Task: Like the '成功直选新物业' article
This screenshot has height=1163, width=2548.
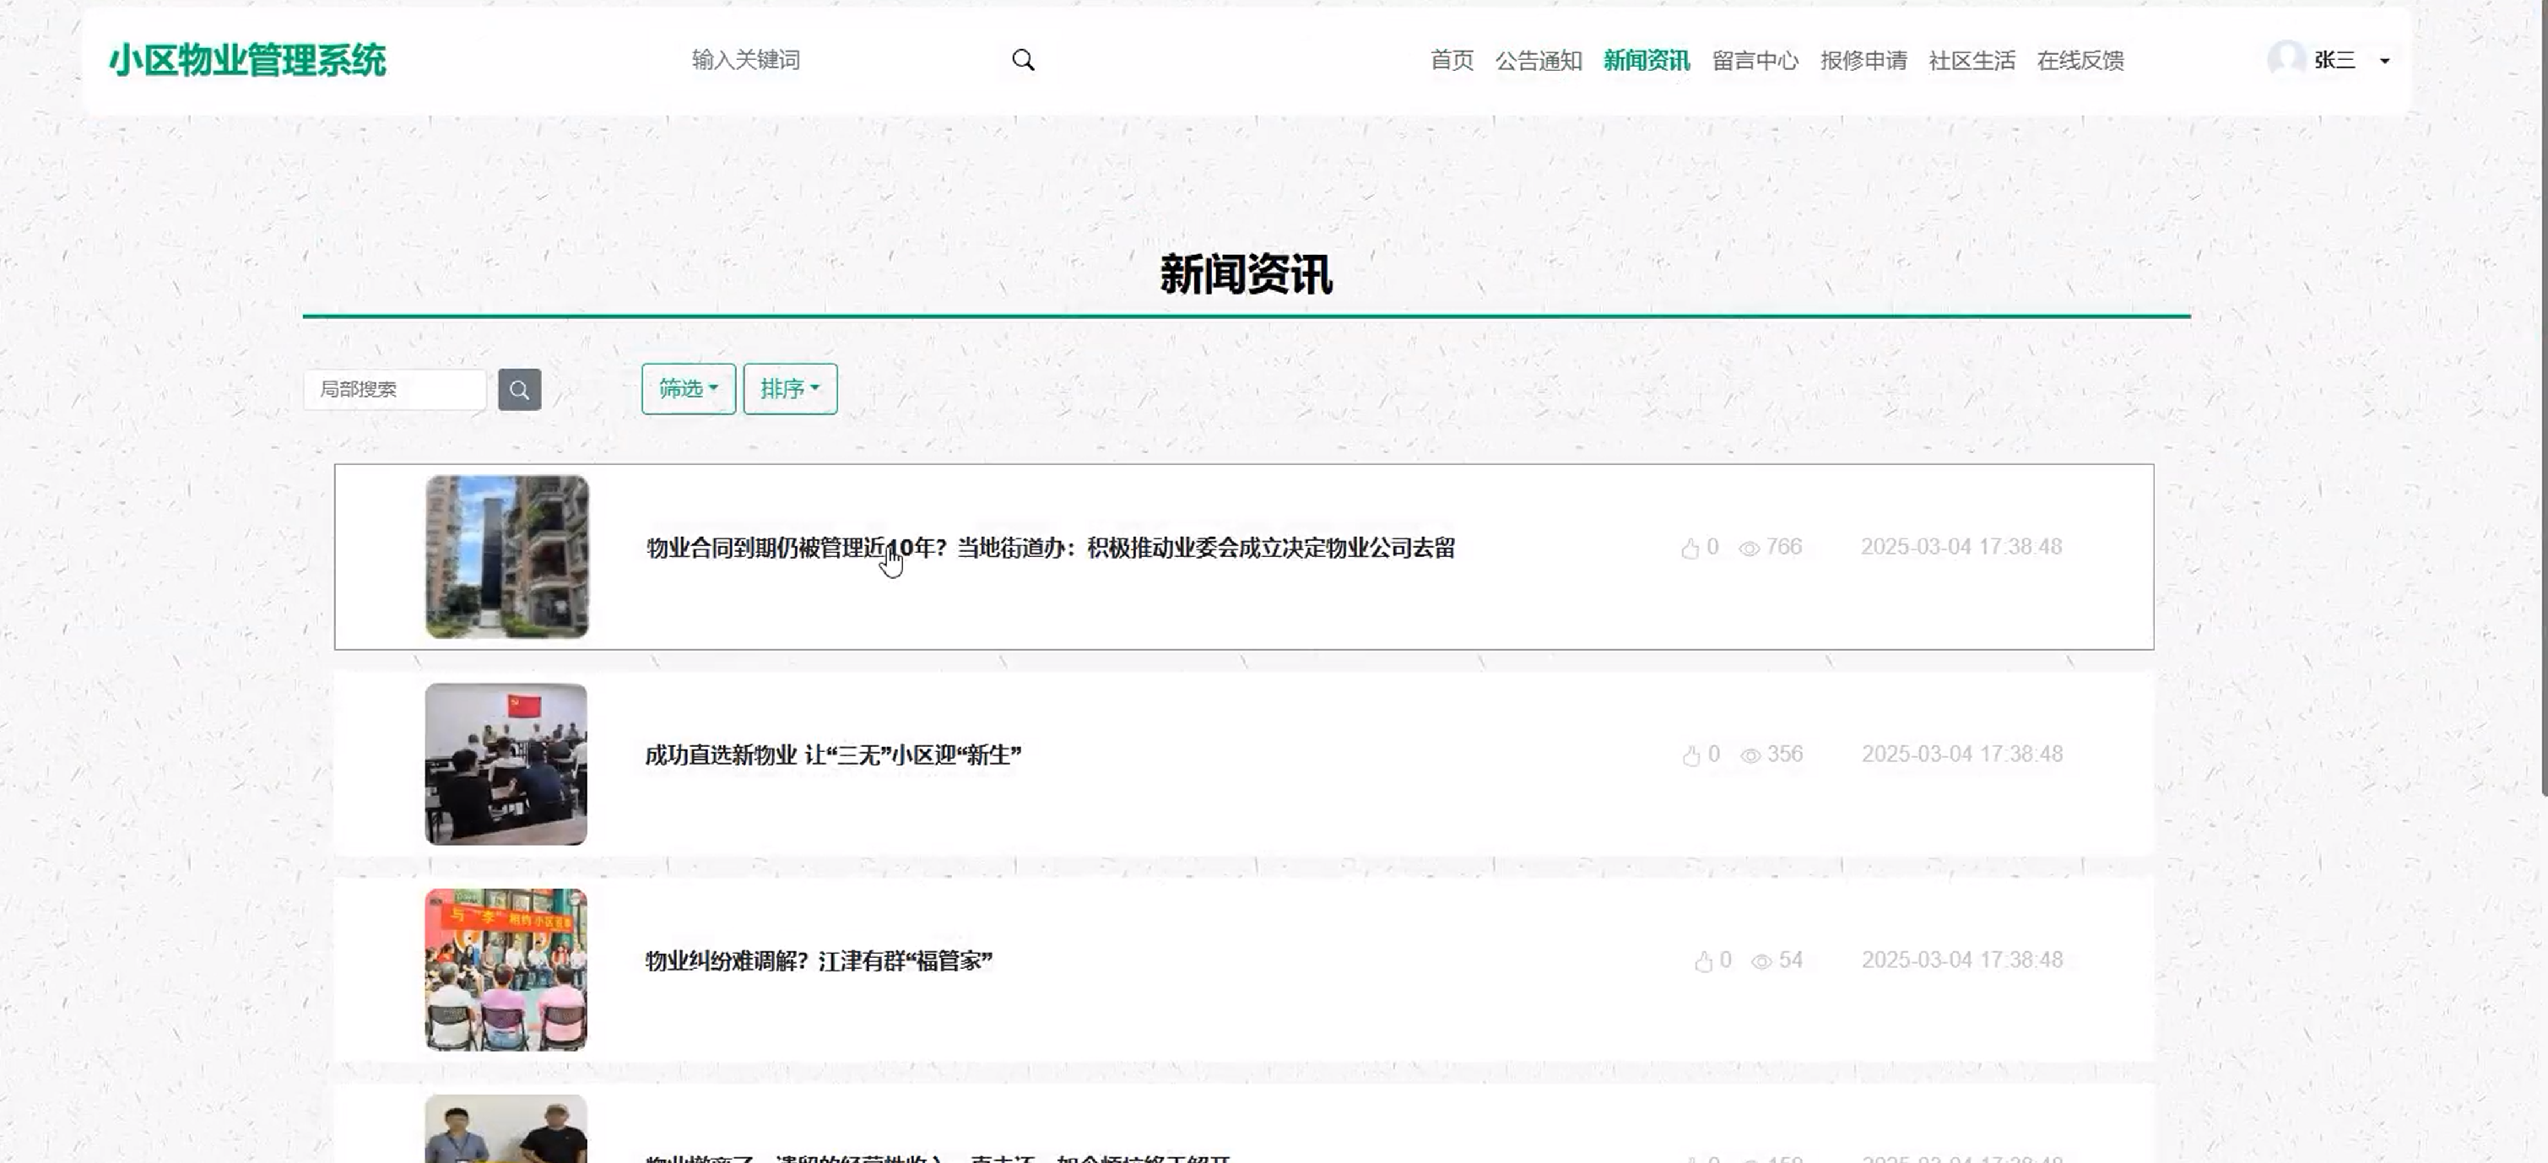Action: 1691,755
